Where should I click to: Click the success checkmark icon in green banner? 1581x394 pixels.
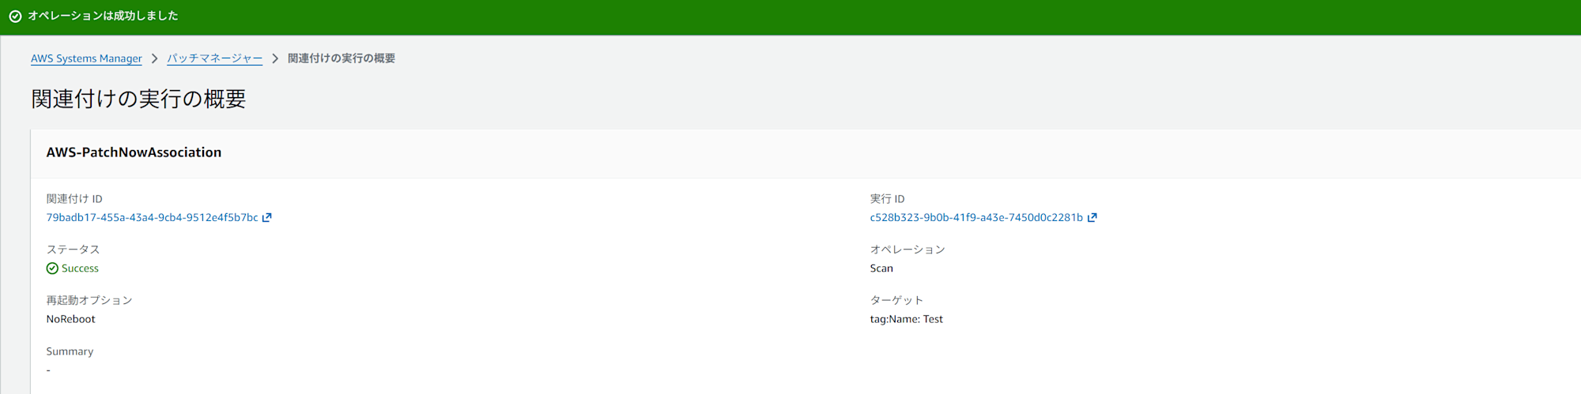pos(15,16)
